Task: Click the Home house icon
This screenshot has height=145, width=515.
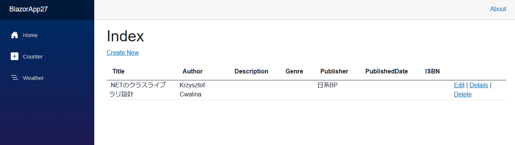Action: coord(15,35)
